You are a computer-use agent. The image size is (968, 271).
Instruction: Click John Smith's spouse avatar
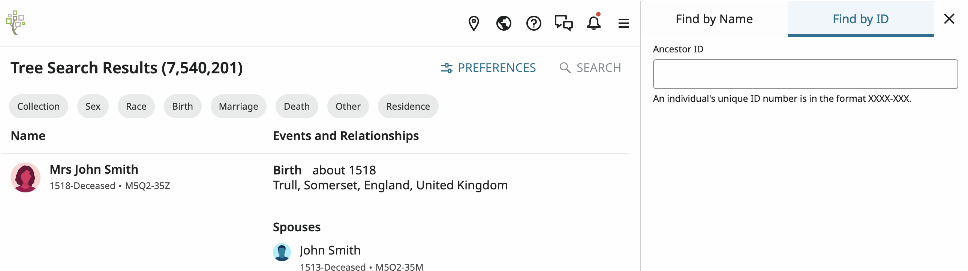(x=282, y=252)
